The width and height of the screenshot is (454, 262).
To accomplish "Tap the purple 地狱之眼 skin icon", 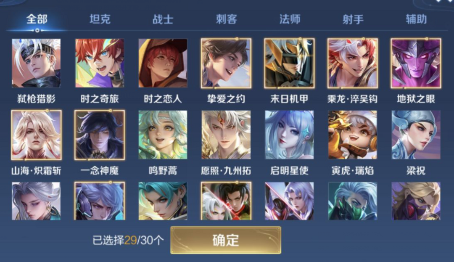I will tap(416, 63).
